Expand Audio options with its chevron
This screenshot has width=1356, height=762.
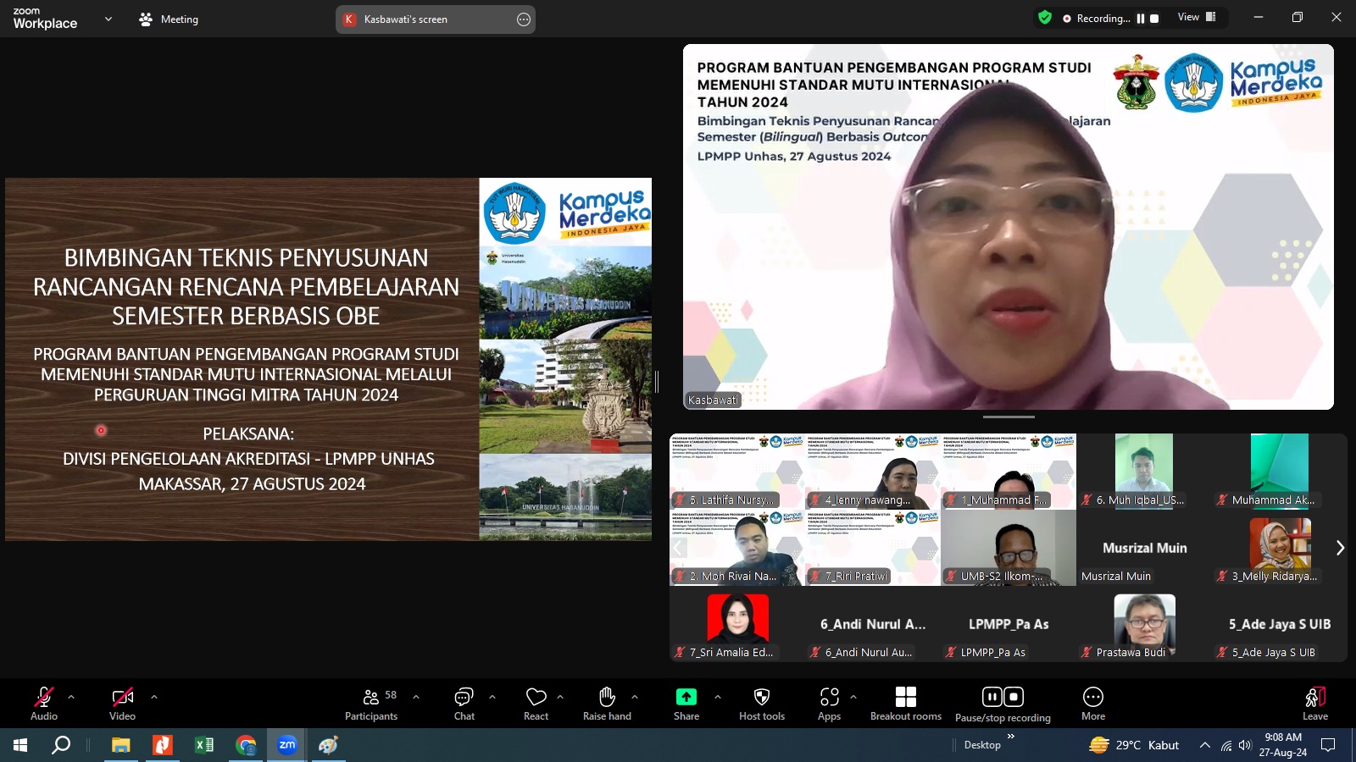pos(70,696)
